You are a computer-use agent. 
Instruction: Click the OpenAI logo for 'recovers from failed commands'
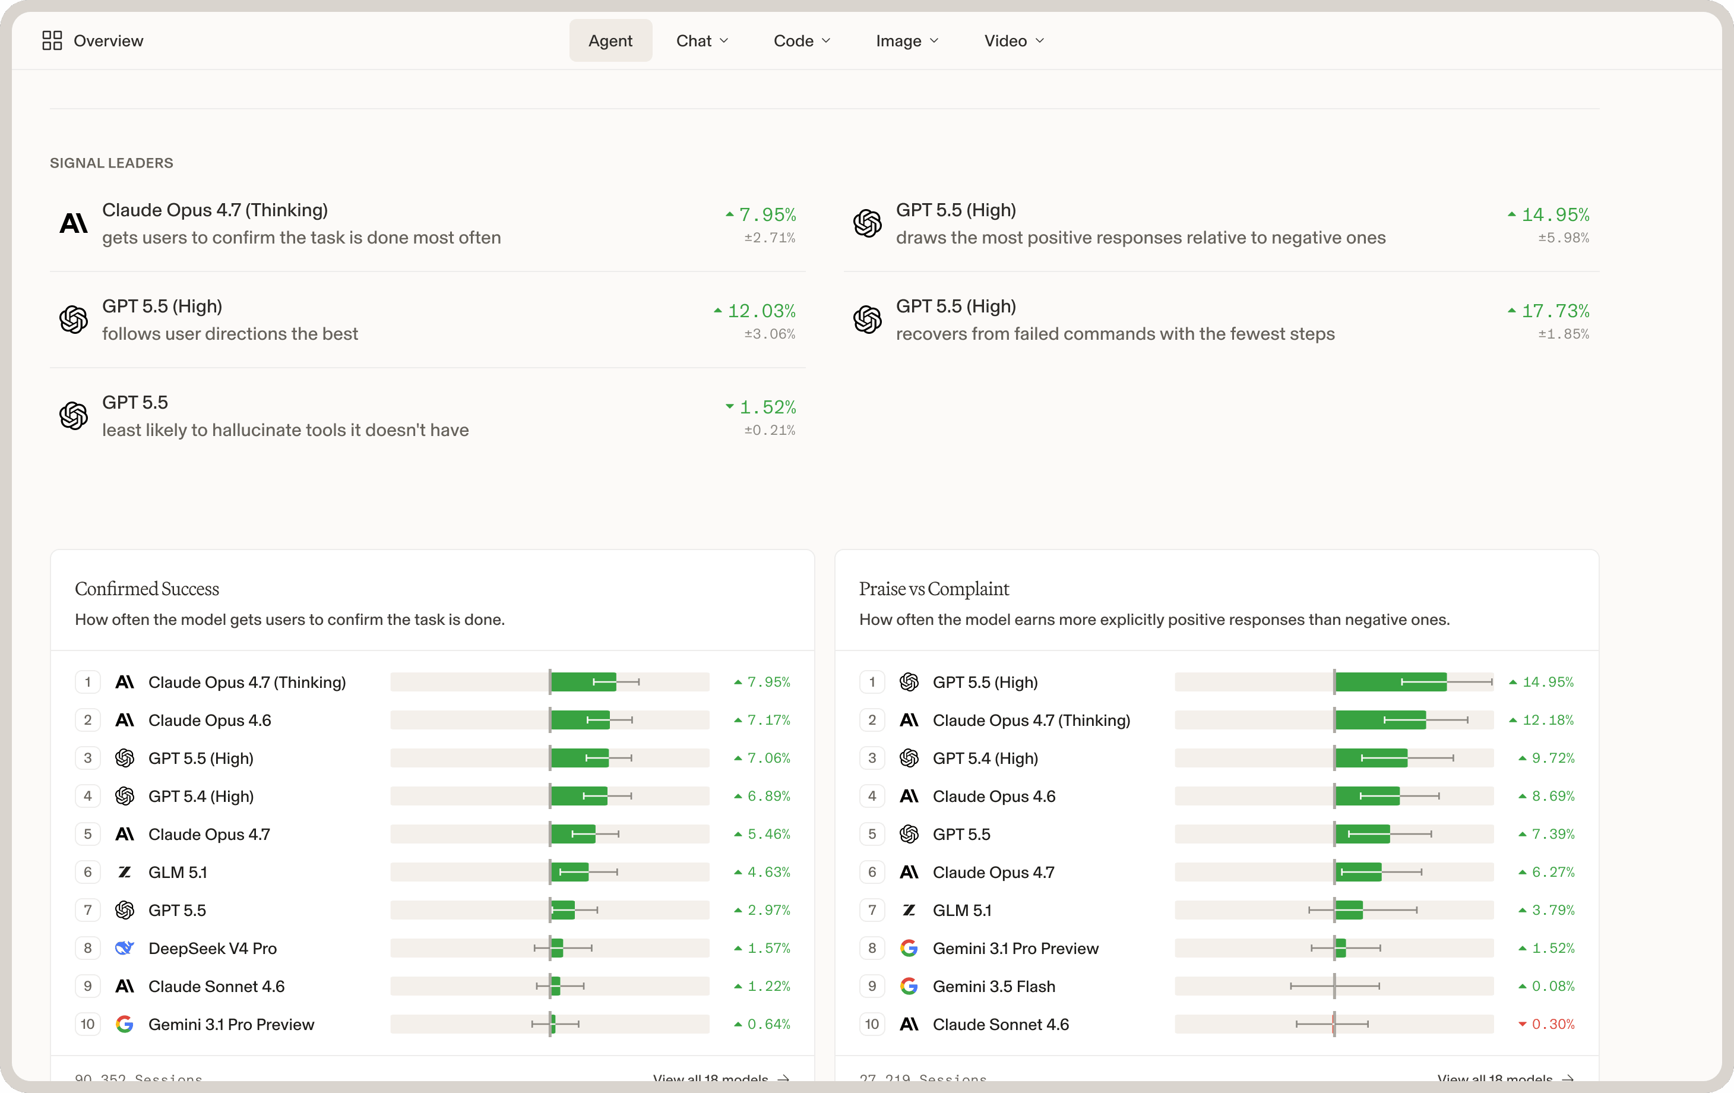click(x=867, y=319)
